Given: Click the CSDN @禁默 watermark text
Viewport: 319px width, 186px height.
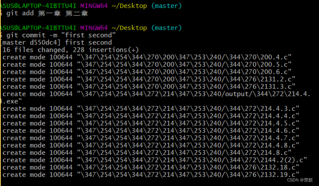Looking at the screenshot, I should pos(301,180).
